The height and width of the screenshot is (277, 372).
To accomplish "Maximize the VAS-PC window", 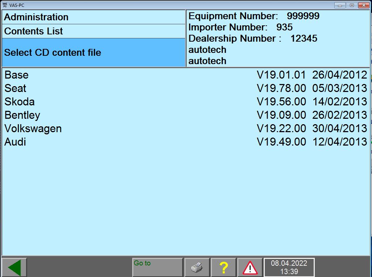I will pyautogui.click(x=352, y=5).
